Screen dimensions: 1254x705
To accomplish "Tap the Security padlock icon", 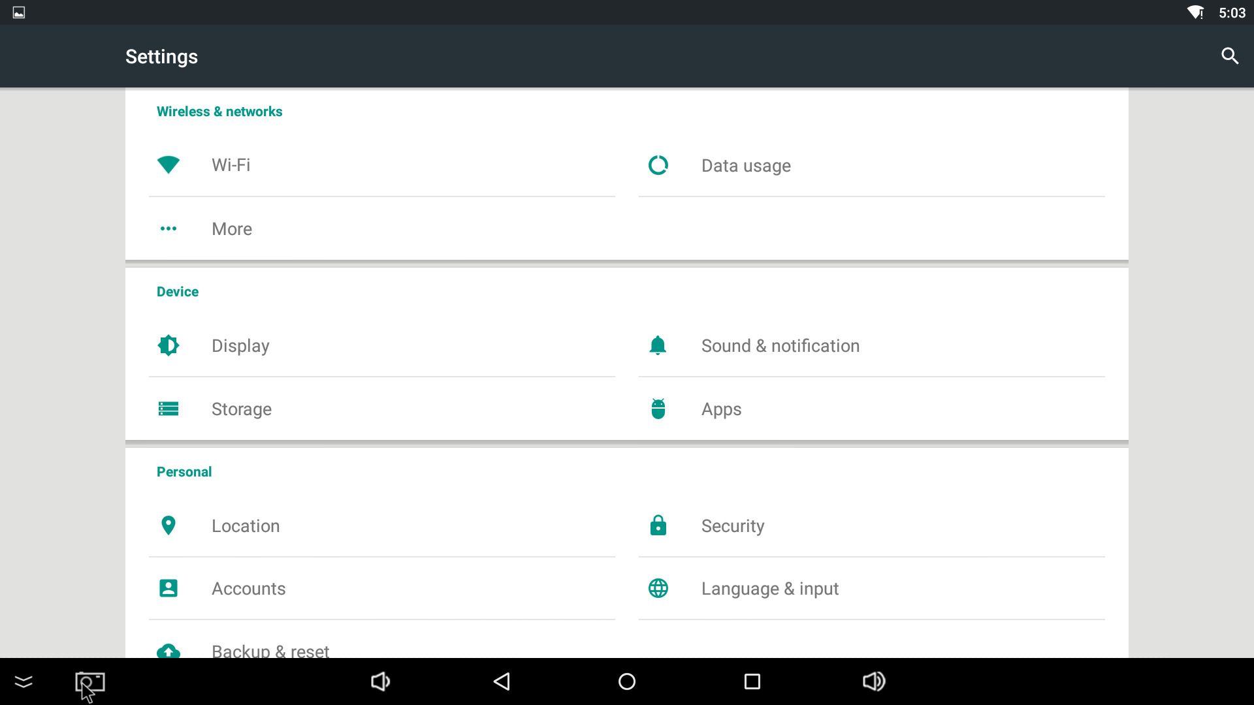I will (x=658, y=525).
